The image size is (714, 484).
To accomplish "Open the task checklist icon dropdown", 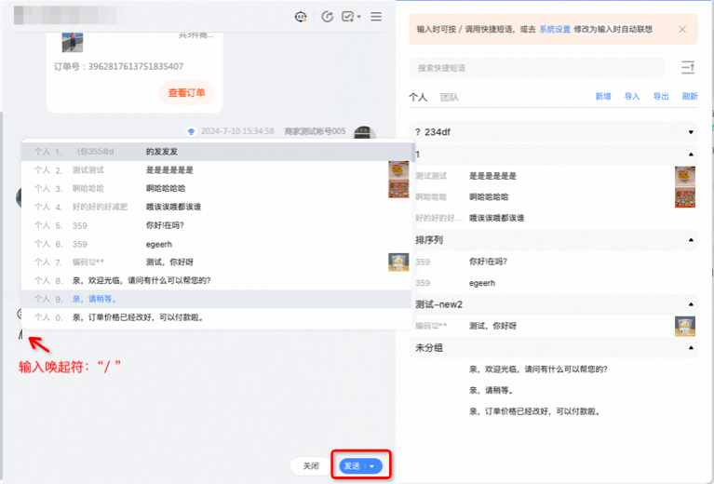I will [x=351, y=17].
